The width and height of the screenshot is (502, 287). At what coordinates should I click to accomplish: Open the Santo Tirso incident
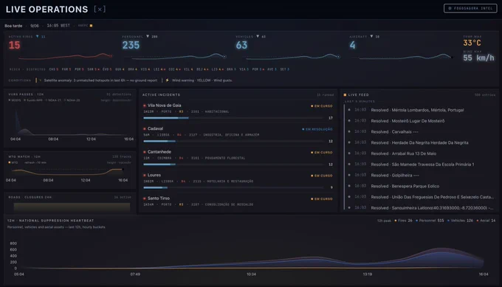(238, 201)
